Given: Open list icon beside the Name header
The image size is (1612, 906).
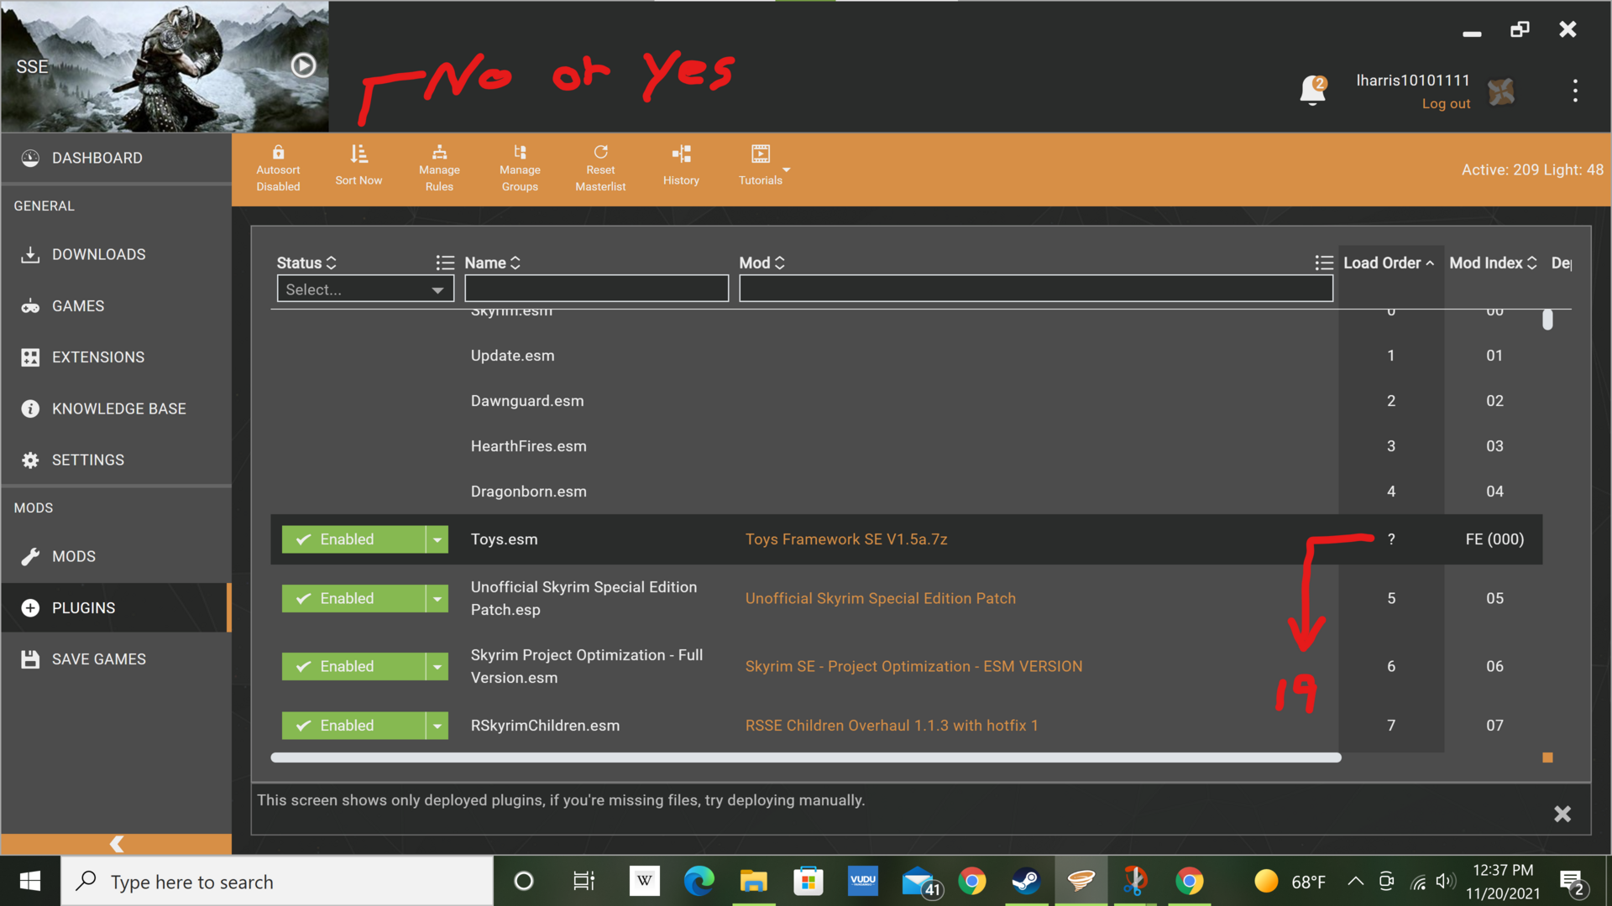Looking at the screenshot, I should point(445,263).
